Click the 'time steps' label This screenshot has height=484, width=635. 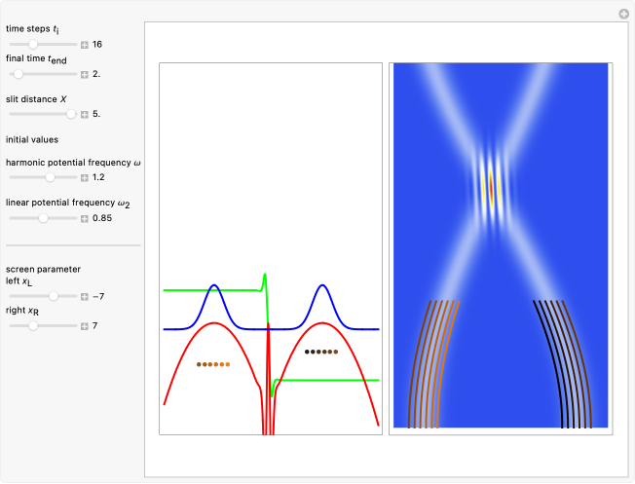(32, 29)
